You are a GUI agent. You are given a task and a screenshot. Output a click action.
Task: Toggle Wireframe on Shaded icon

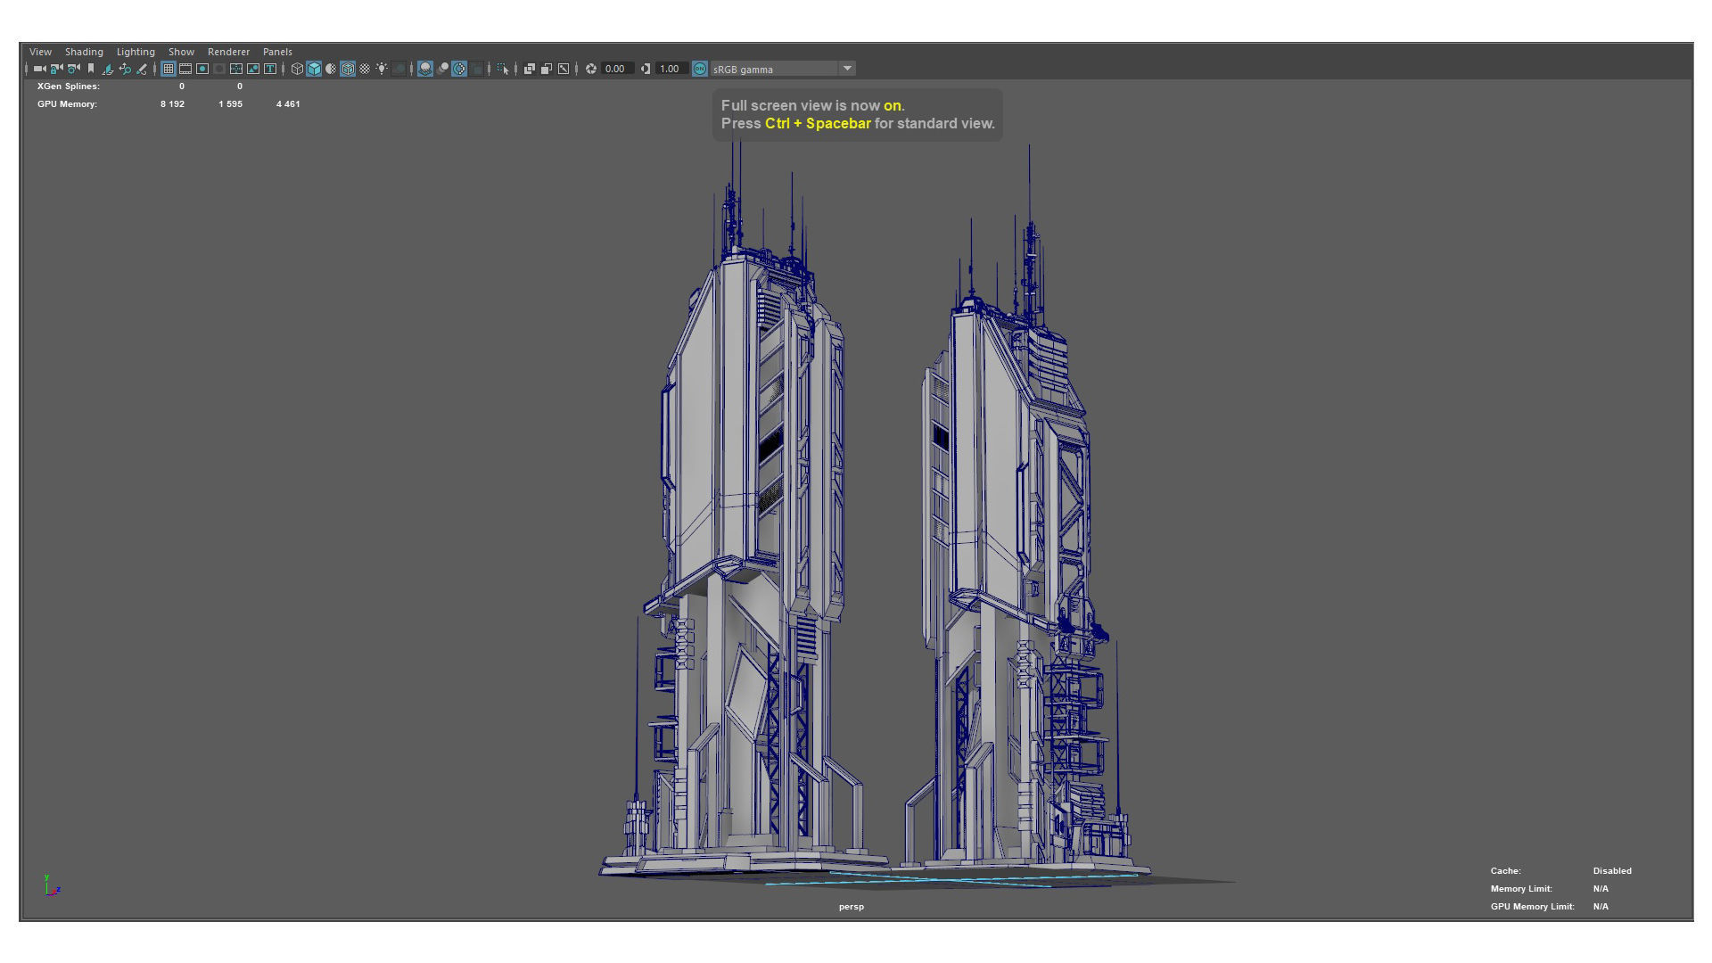(348, 69)
